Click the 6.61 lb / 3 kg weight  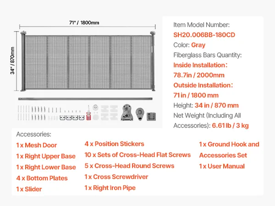pos(230,125)
